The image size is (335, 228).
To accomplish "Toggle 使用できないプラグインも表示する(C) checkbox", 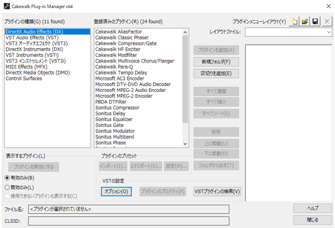I will [7, 196].
